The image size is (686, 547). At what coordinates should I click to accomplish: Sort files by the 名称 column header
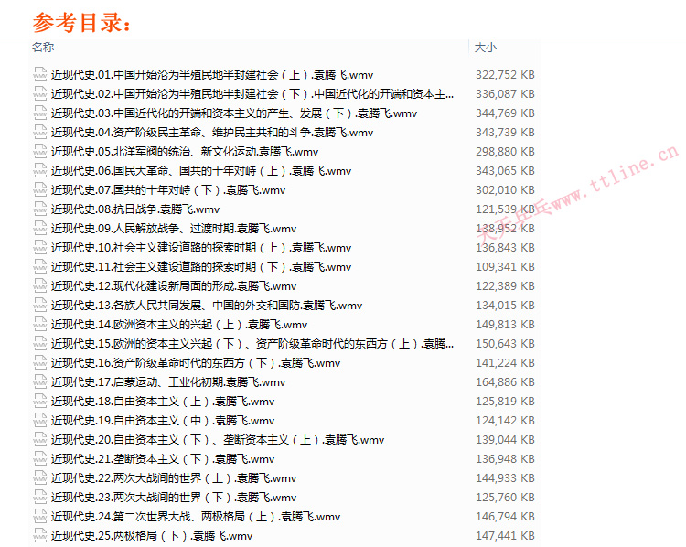[43, 48]
